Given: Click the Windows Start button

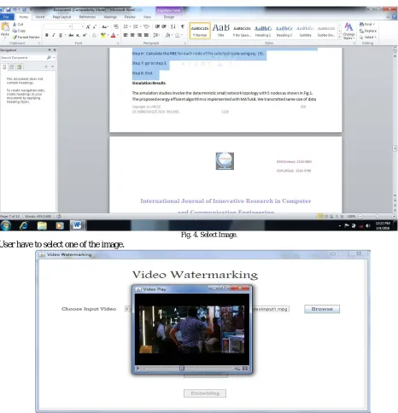Looking at the screenshot, I should click(6, 225).
